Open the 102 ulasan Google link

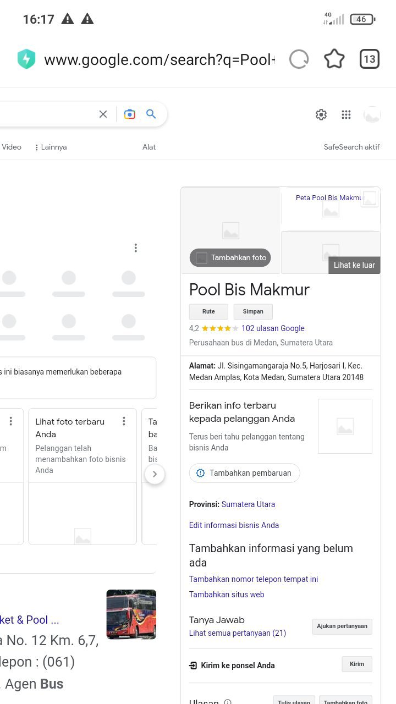(273, 328)
